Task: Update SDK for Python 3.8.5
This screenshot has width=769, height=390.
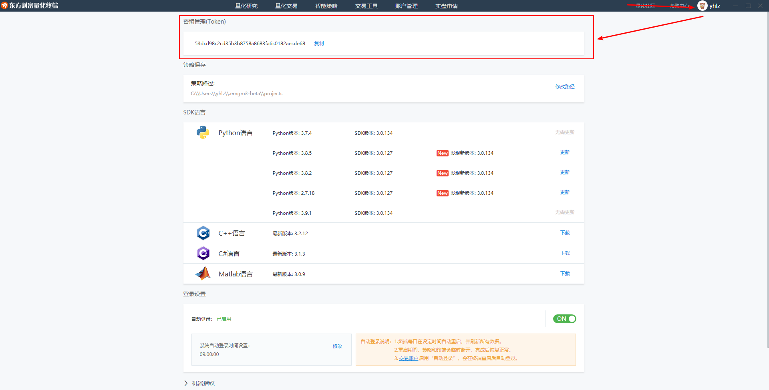Action: click(565, 152)
